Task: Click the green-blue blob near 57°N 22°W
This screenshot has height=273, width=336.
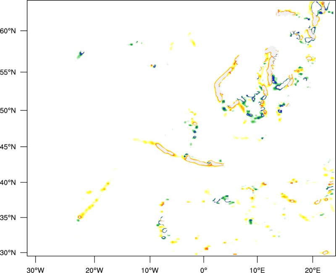Action: coord(81,54)
